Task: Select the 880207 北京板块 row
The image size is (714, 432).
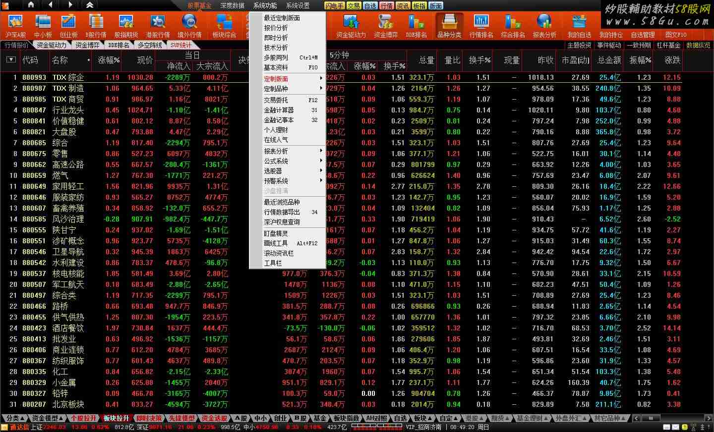Action: point(342,404)
